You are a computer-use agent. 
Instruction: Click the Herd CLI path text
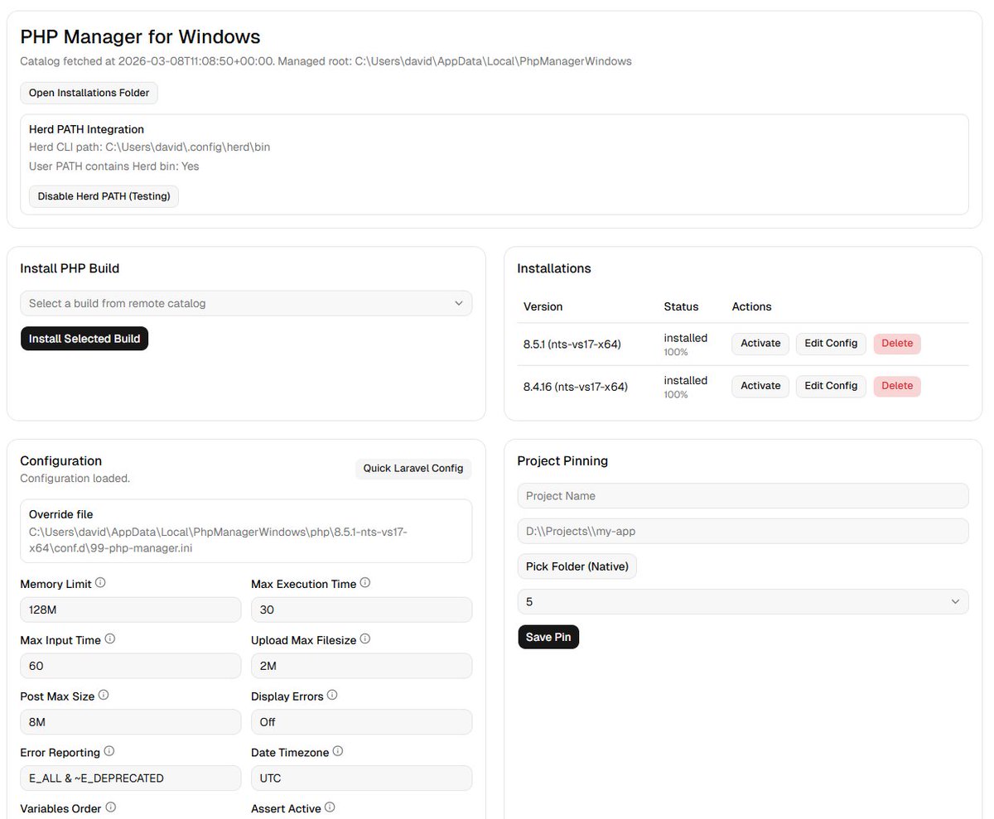[150, 147]
